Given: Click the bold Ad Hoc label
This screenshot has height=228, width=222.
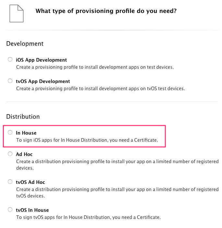Looking at the screenshot, I should (x=24, y=154).
